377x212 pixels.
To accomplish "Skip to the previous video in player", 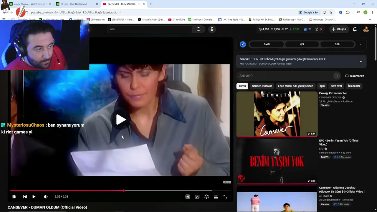I will (25, 197).
